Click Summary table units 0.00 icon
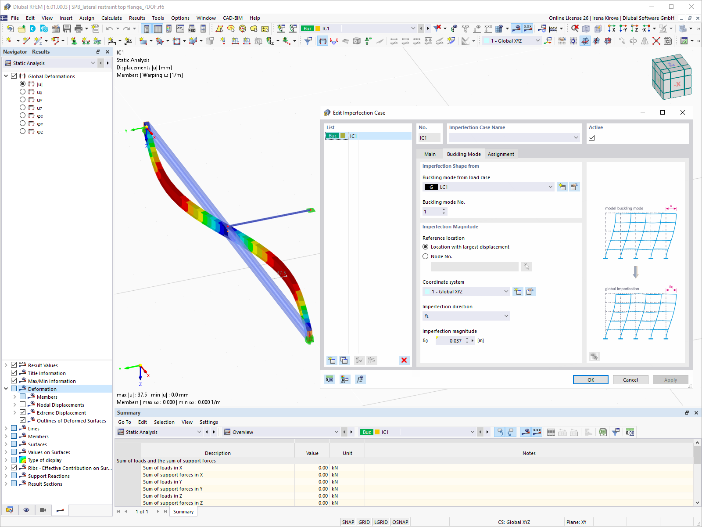 click(630, 432)
